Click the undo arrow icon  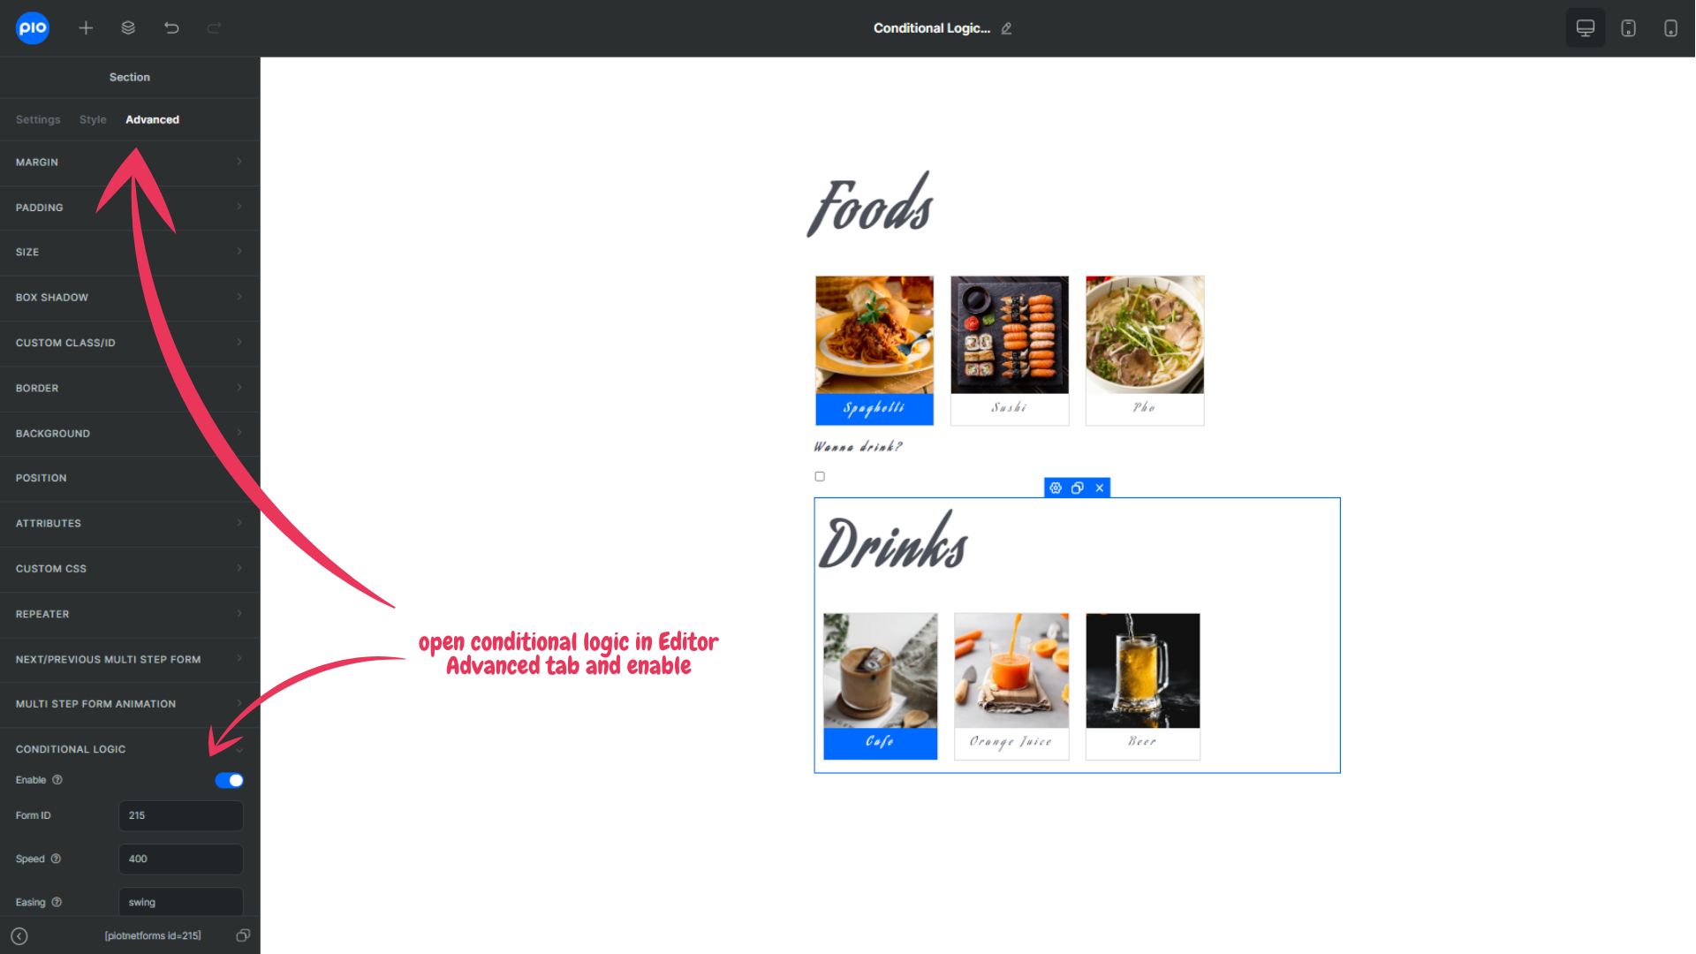(x=172, y=28)
